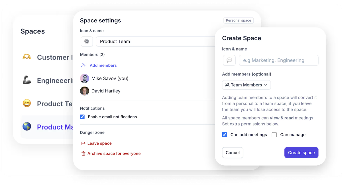The width and height of the screenshot is (342, 186).
Task: Click Leave space link
Action: tap(99, 143)
